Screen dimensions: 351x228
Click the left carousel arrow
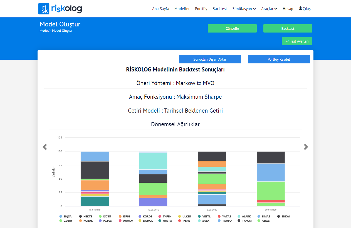pyautogui.click(x=45, y=147)
